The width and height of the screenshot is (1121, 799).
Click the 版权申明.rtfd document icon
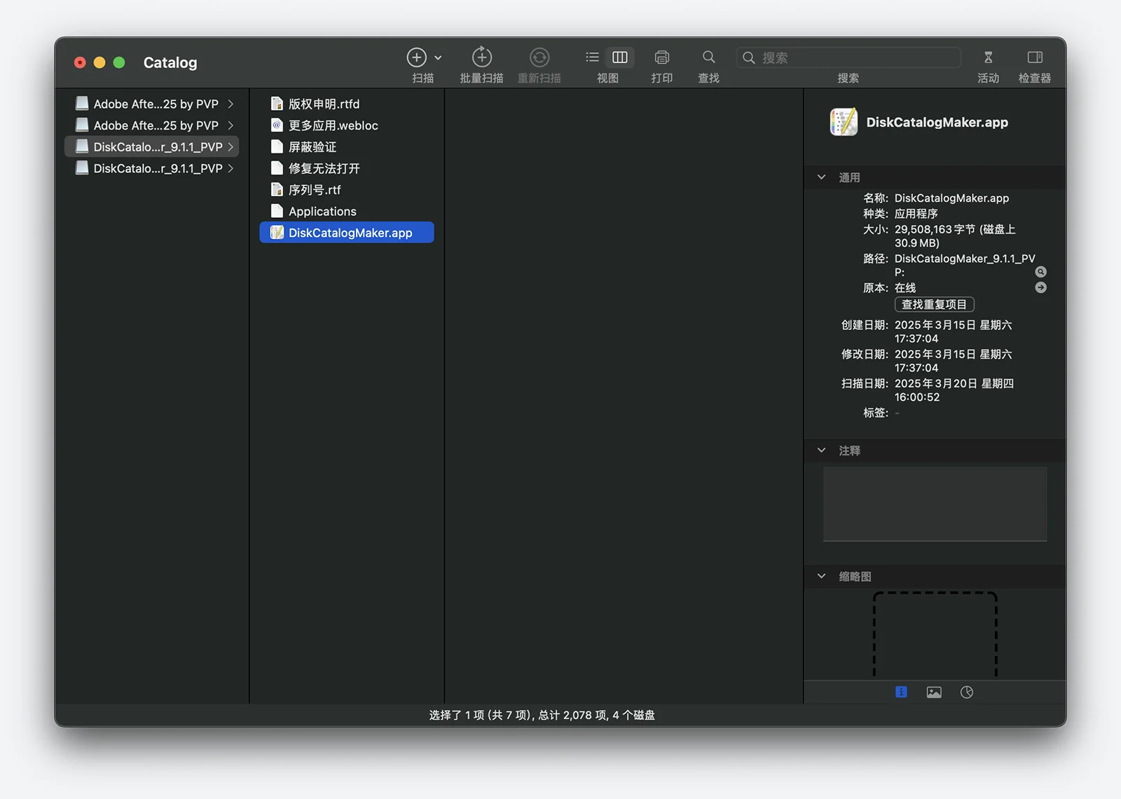277,104
